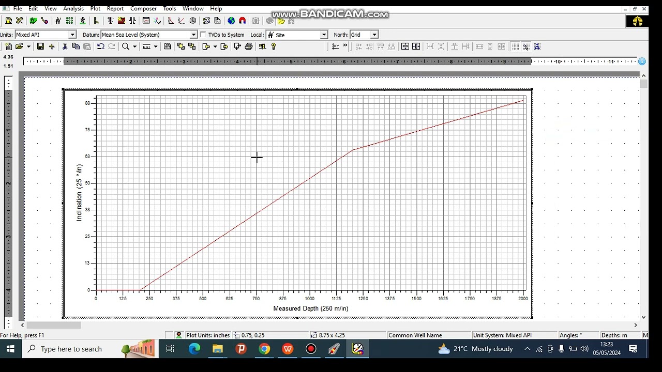This screenshot has width=662, height=372.
Task: Expand the arrow next to the ruler icon
Action: (156, 47)
